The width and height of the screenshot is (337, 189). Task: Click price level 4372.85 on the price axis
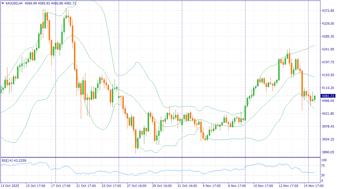(328, 11)
